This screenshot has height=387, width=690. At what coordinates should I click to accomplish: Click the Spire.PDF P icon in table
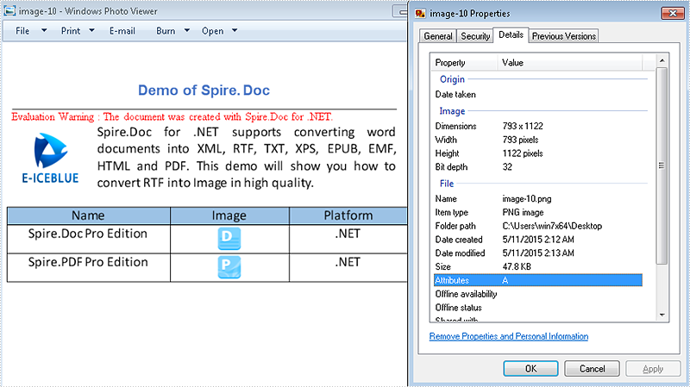pos(229,267)
